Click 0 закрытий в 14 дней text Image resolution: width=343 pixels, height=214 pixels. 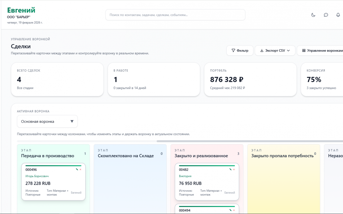tap(130, 88)
